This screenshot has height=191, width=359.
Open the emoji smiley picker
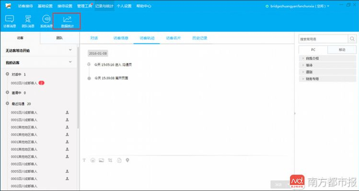tap(93, 160)
